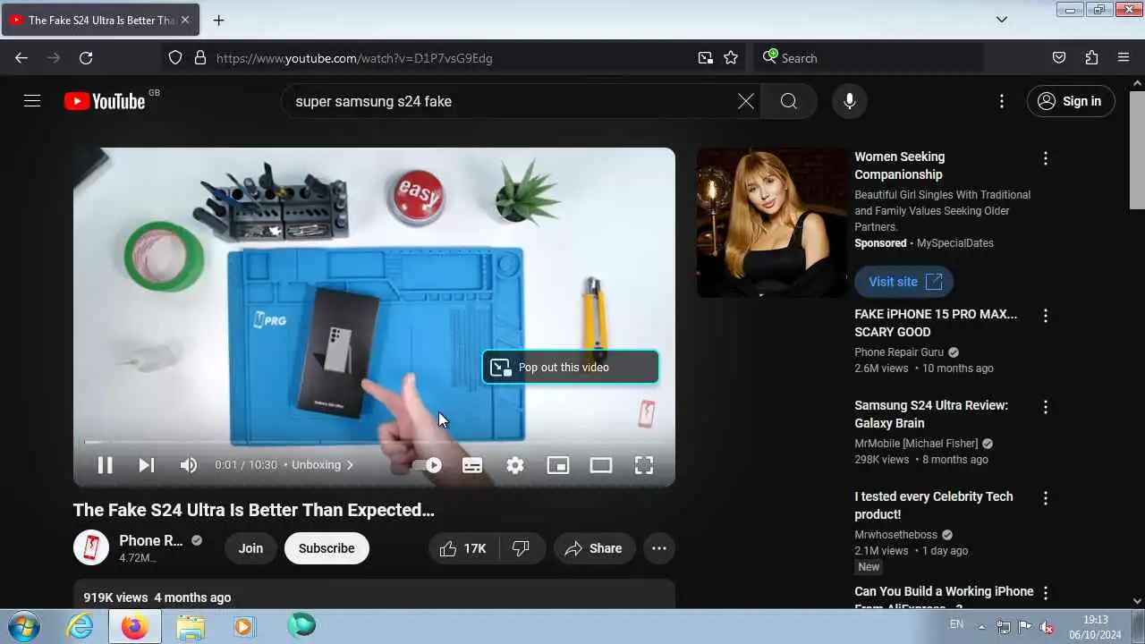The height and width of the screenshot is (644, 1145).
Task: Expand the Unboxing chapter chevron
Action: point(350,465)
